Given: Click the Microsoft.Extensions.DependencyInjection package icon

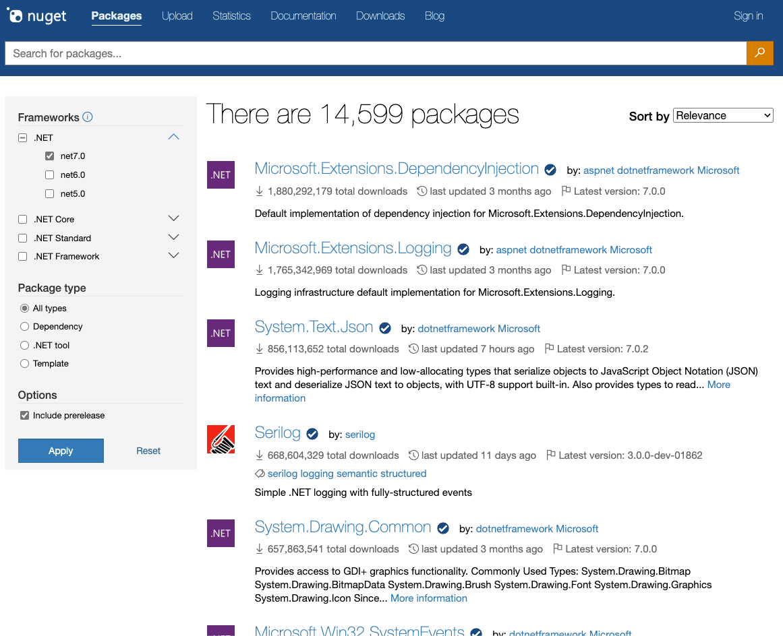Looking at the screenshot, I should pos(221,174).
